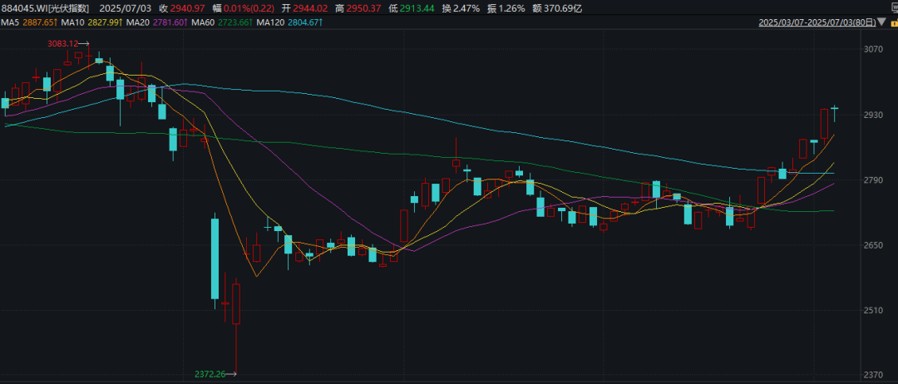Click the 3070 price axis label

(872, 50)
